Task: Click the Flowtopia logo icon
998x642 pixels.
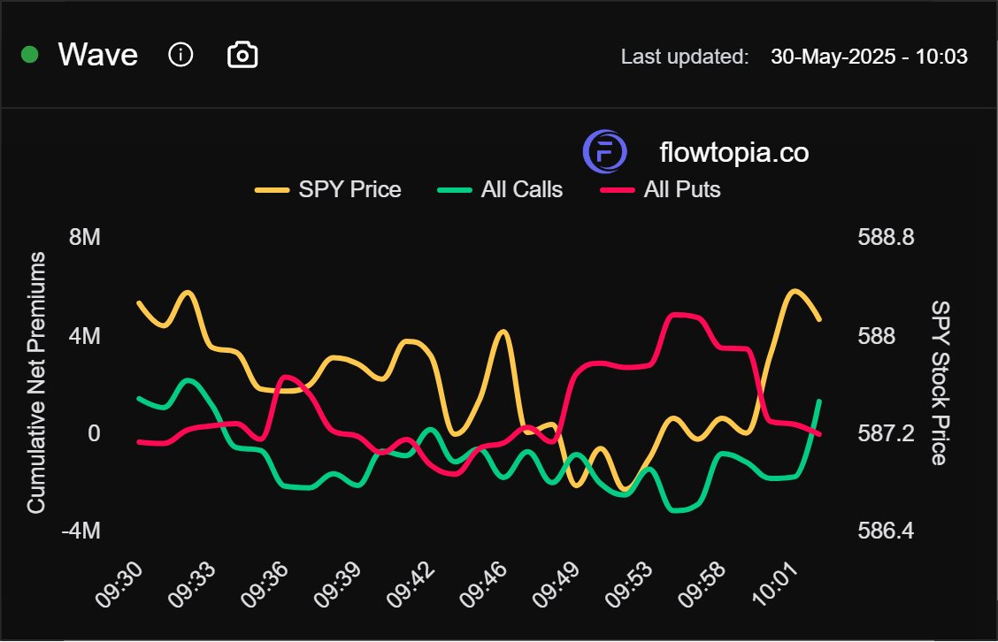Action: coord(604,151)
